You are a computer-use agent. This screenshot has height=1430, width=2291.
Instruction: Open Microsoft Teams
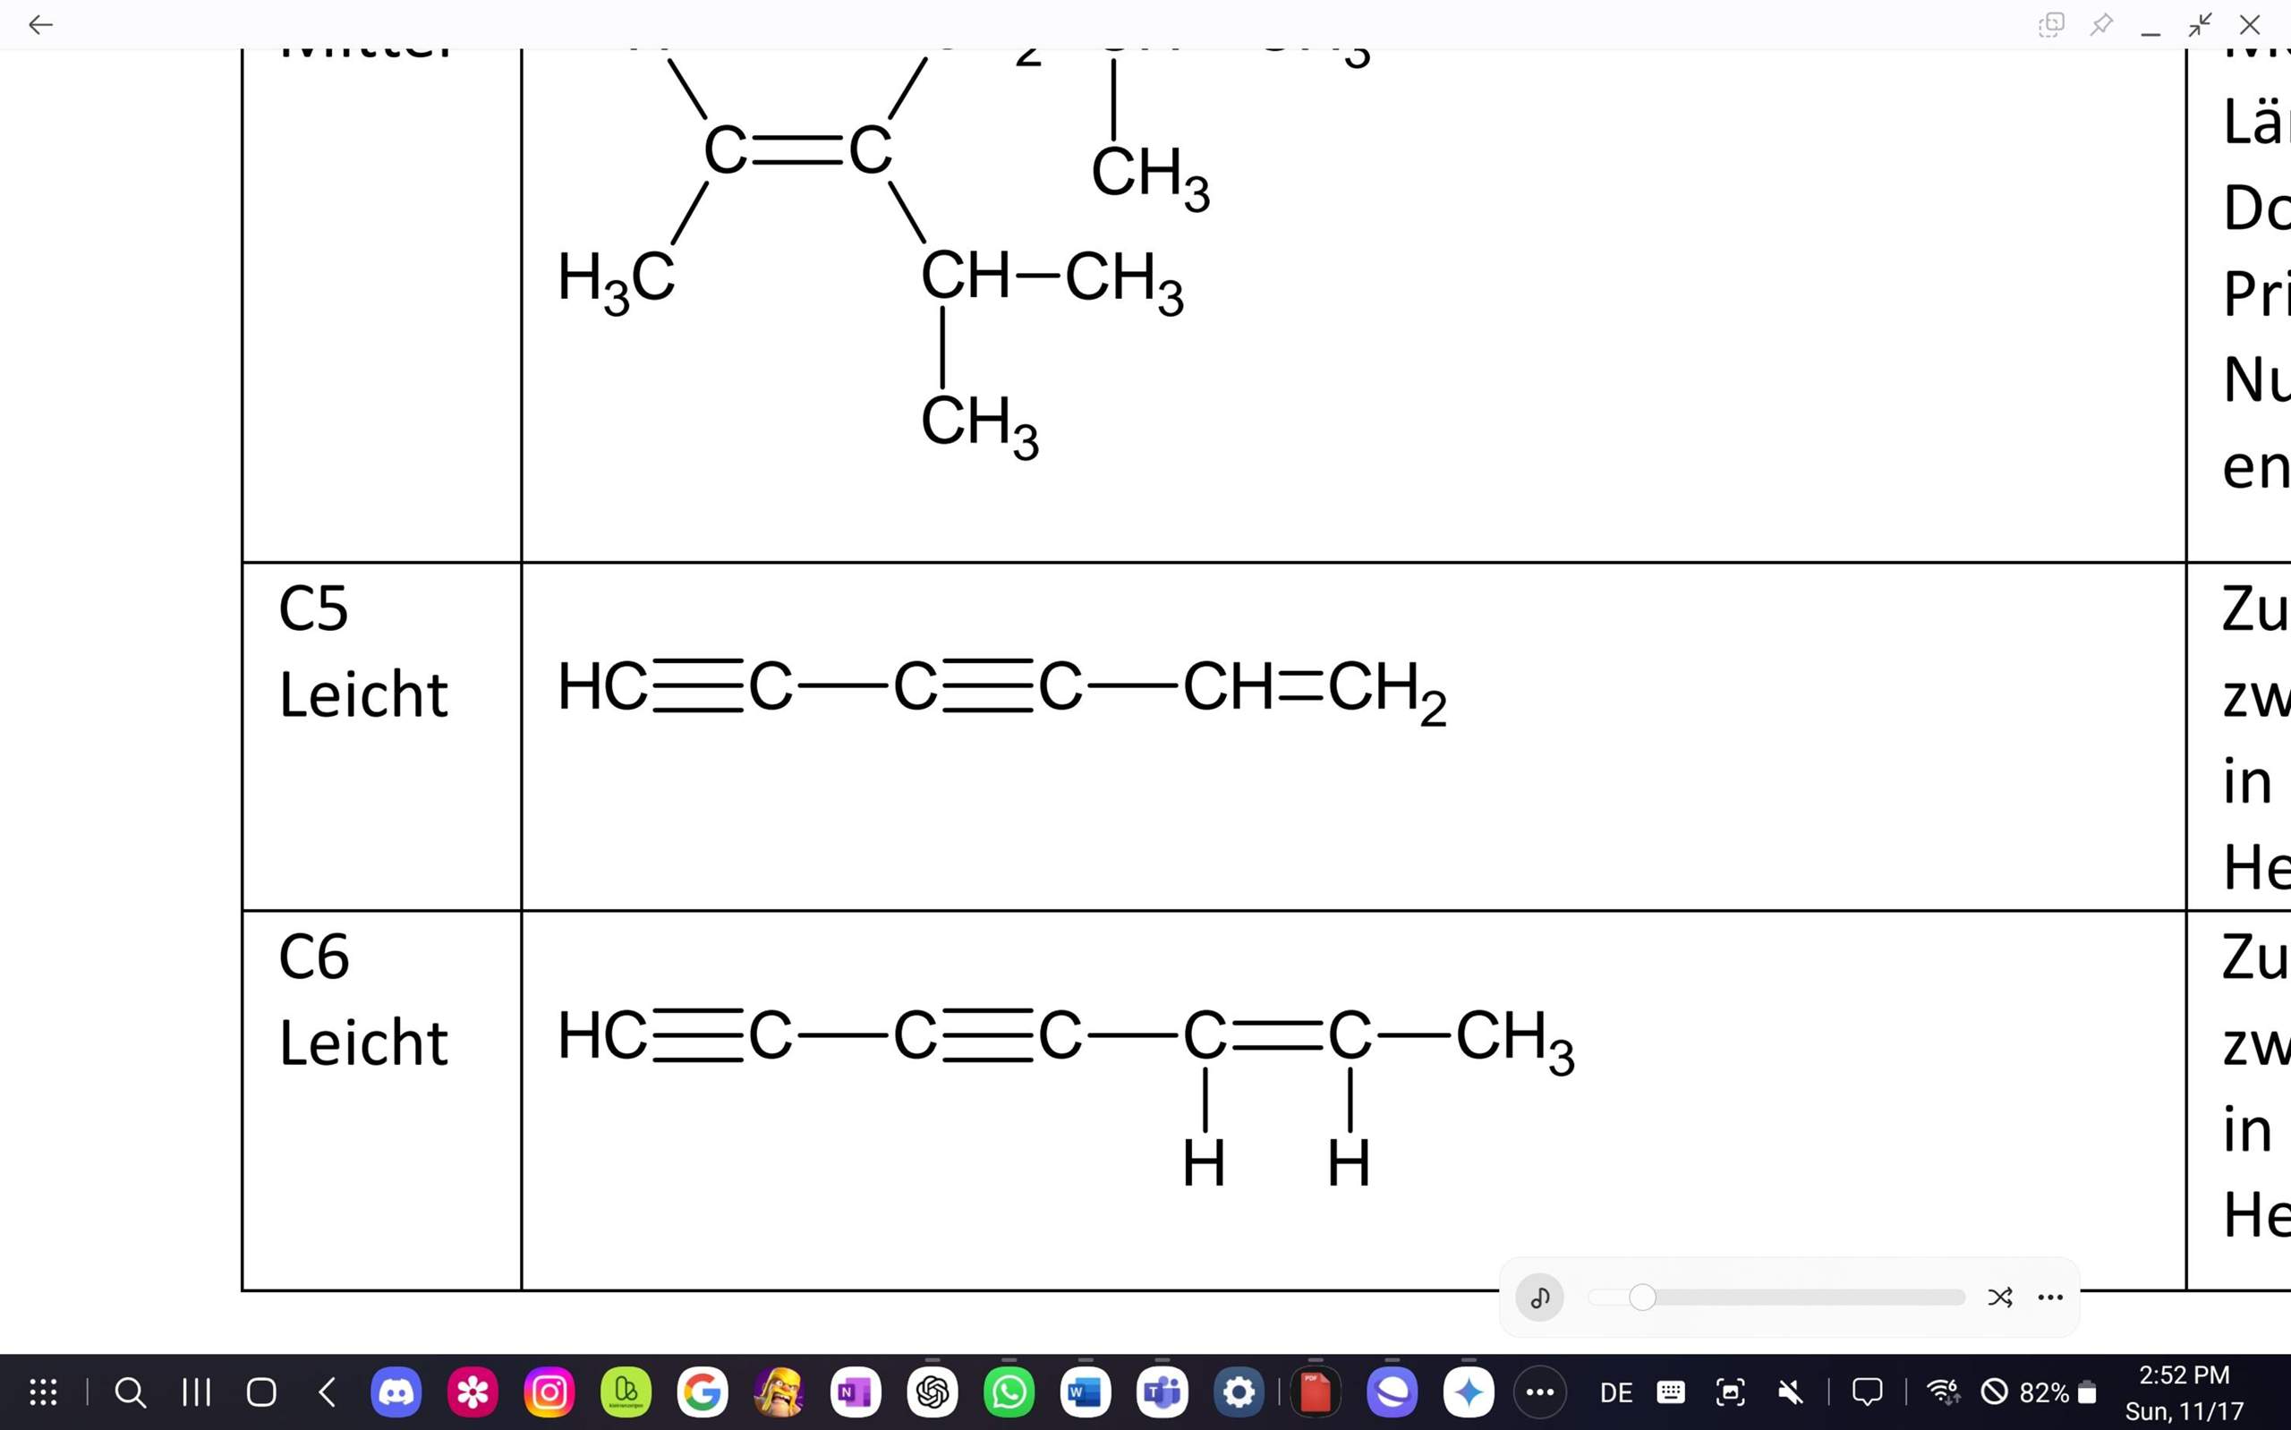click(x=1160, y=1392)
